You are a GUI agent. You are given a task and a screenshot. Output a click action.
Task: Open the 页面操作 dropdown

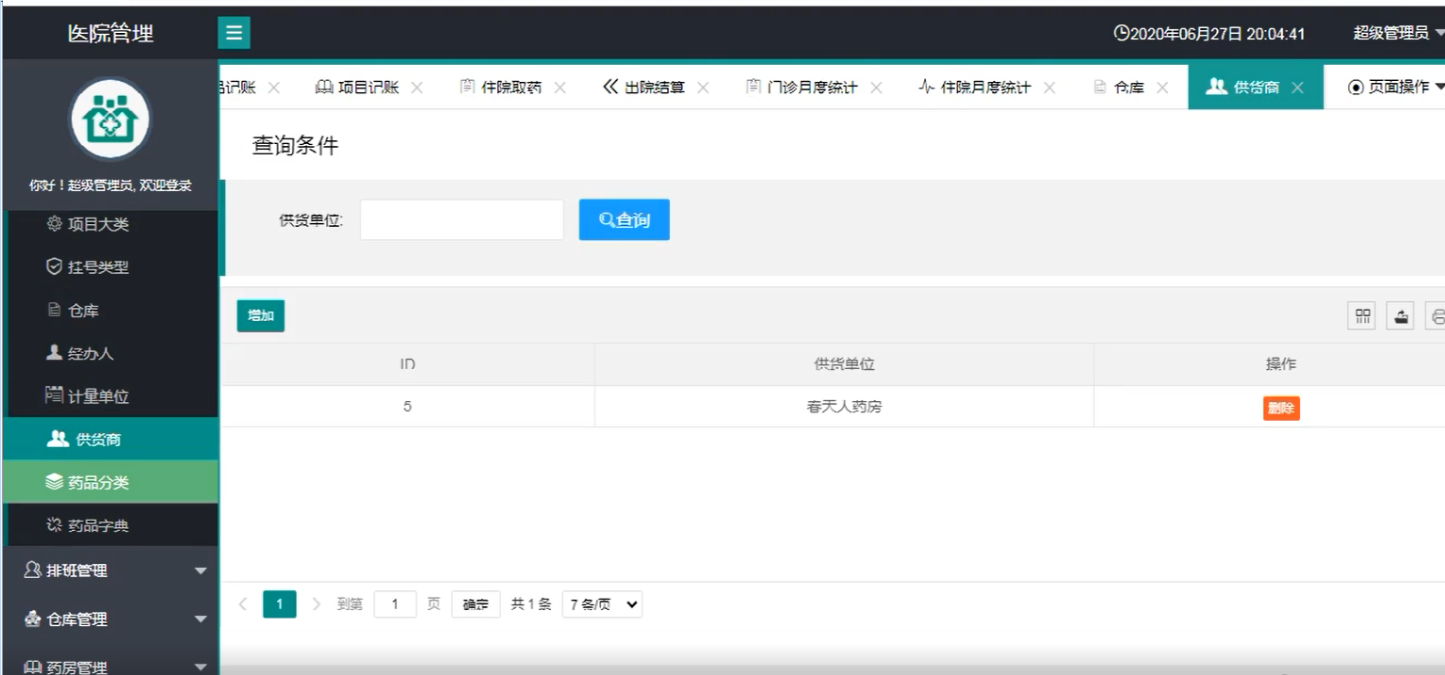click(1396, 88)
